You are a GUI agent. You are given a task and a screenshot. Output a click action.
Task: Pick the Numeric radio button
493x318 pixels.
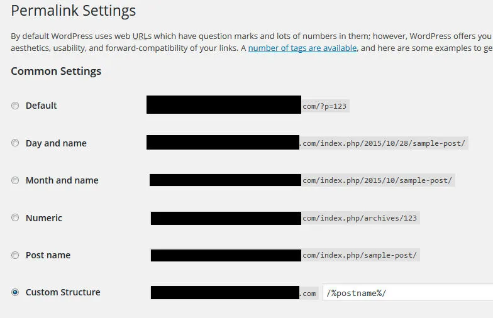[x=15, y=217]
